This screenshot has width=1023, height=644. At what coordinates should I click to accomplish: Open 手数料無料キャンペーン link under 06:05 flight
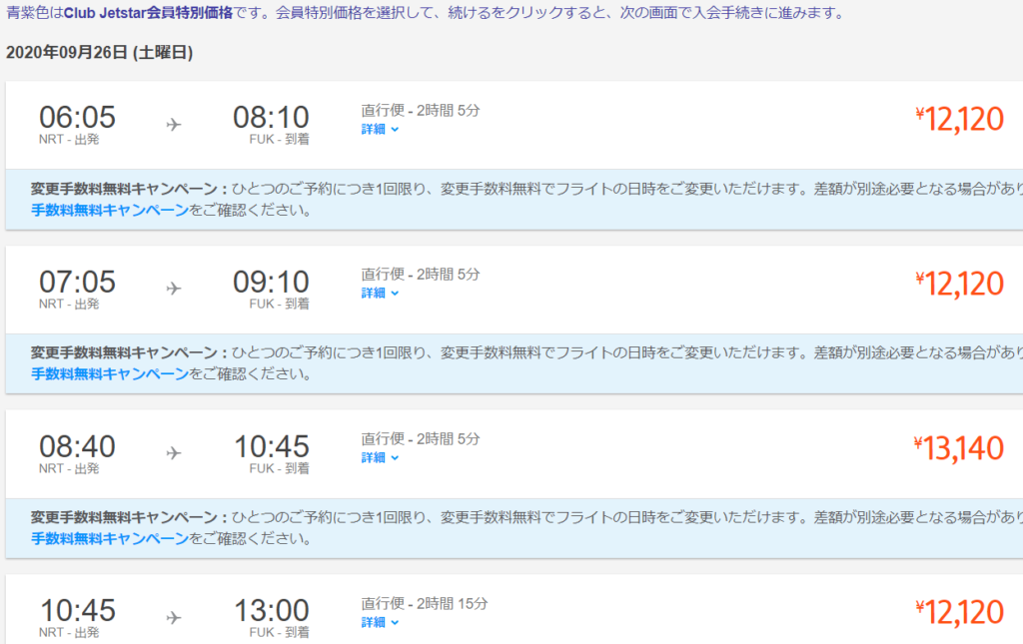click(109, 211)
